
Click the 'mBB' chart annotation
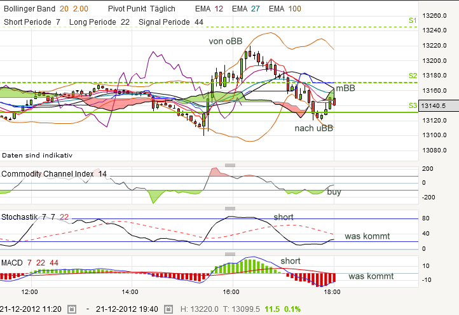(345, 88)
